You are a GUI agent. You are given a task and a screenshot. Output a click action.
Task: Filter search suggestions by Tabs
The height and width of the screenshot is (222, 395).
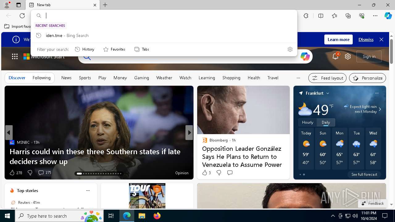pos(142,49)
